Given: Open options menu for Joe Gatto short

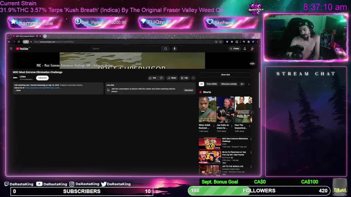Looking at the screenshot, I should [232, 126].
